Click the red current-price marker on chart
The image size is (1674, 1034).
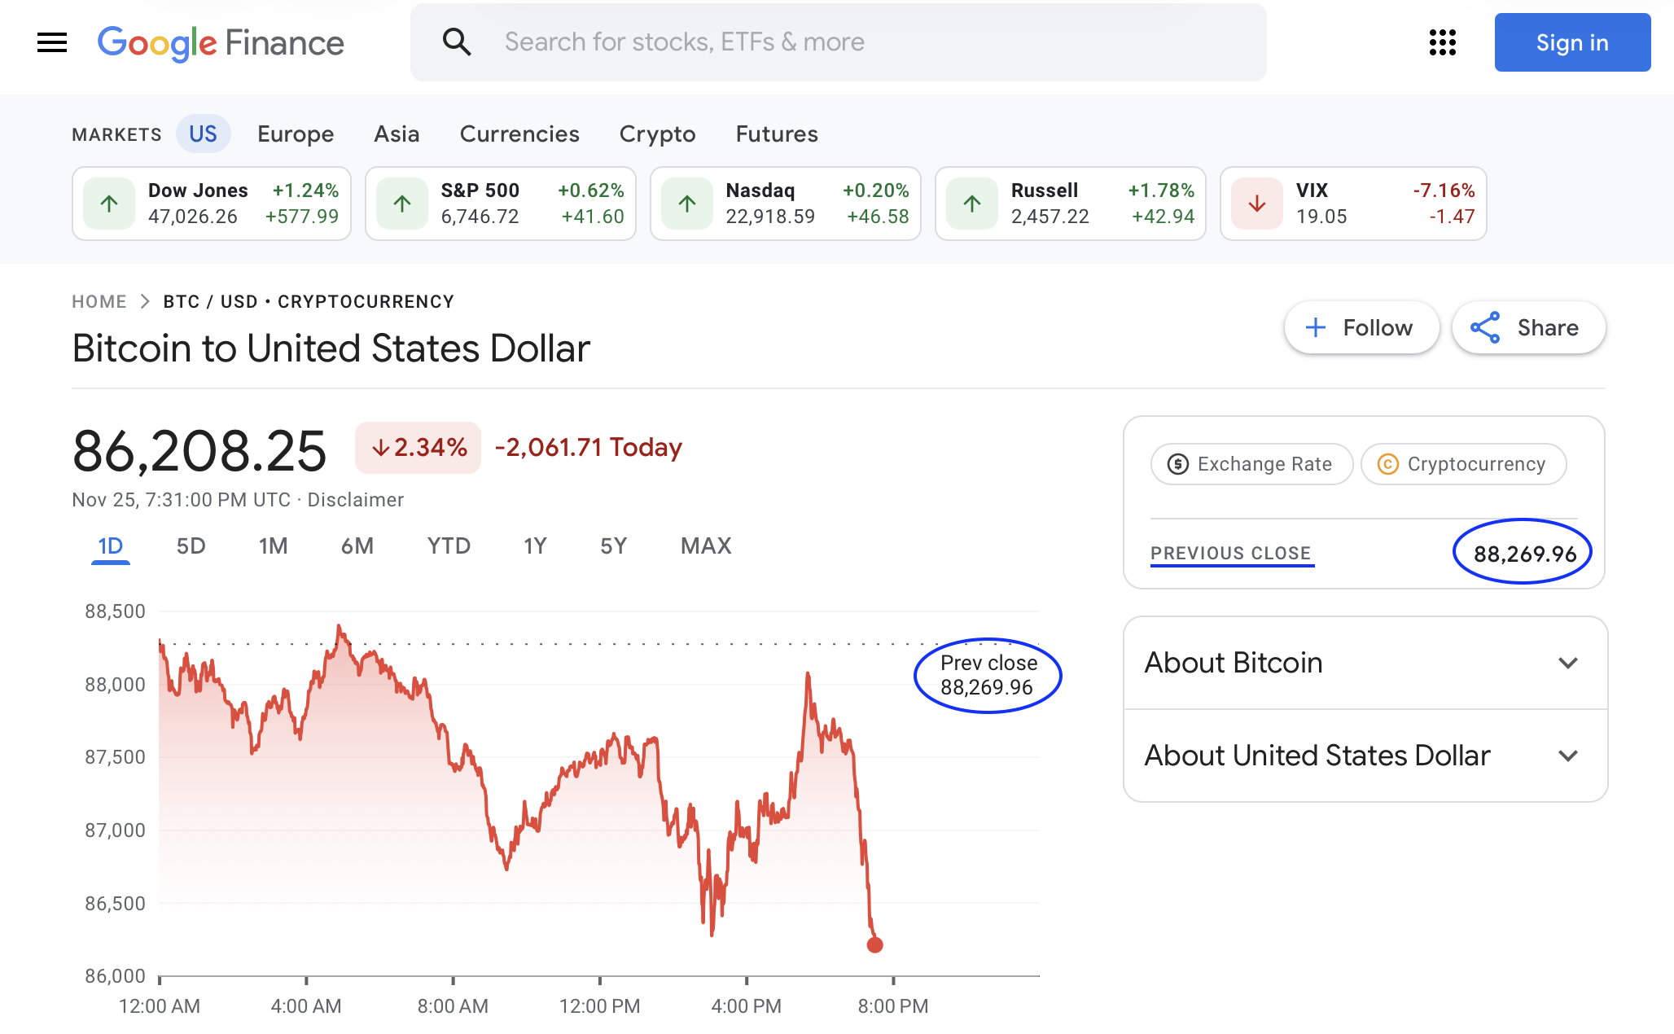(874, 944)
